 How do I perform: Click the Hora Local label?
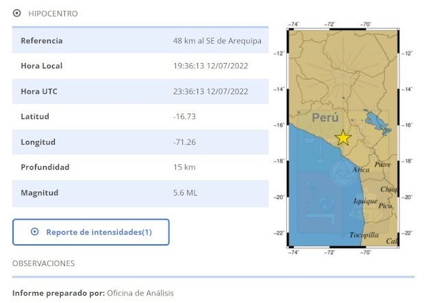(x=42, y=66)
